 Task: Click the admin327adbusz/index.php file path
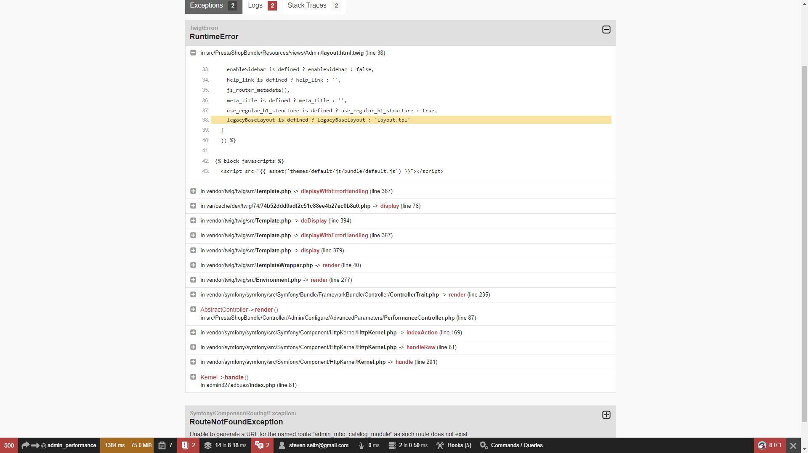click(241, 385)
